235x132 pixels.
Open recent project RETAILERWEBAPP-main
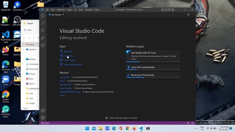(x=70, y=92)
